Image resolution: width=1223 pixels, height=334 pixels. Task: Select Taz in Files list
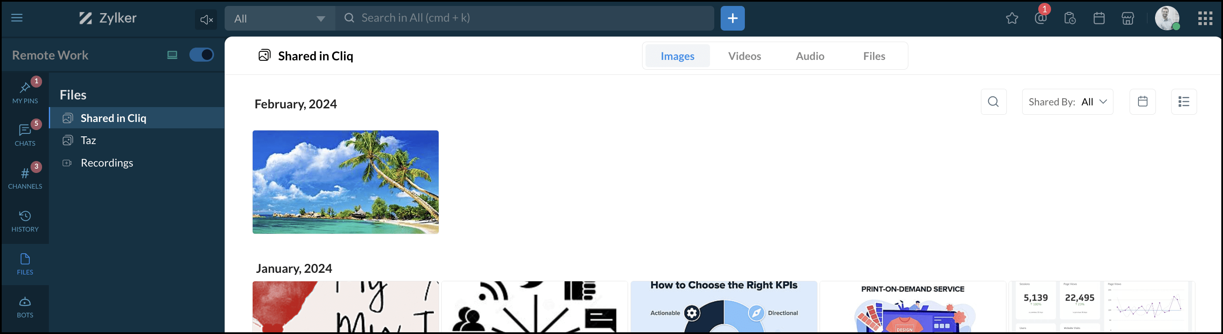(137, 140)
